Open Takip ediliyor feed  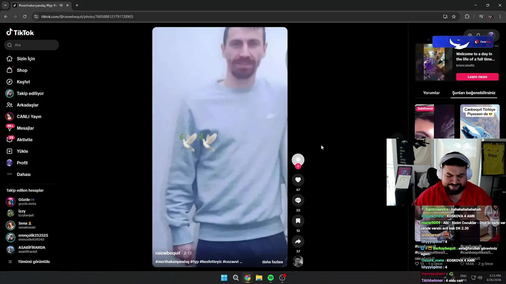click(30, 93)
